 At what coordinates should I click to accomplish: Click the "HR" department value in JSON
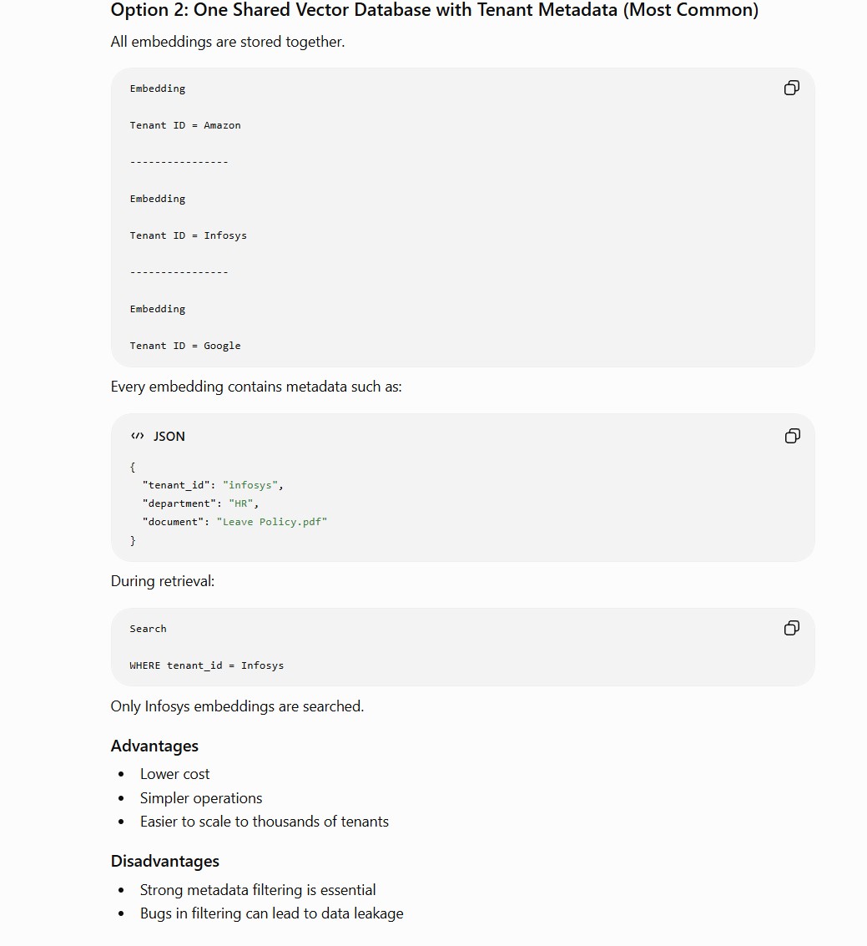pyautogui.click(x=240, y=503)
